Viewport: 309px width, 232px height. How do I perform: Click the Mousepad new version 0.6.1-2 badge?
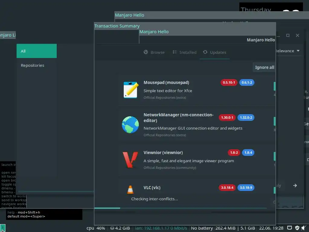point(247,82)
